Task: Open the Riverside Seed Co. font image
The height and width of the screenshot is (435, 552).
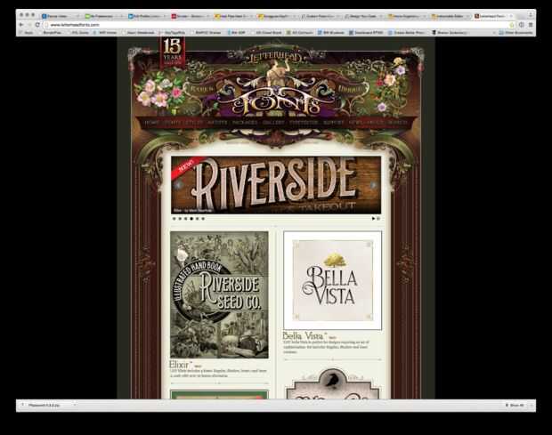Action: pos(219,294)
